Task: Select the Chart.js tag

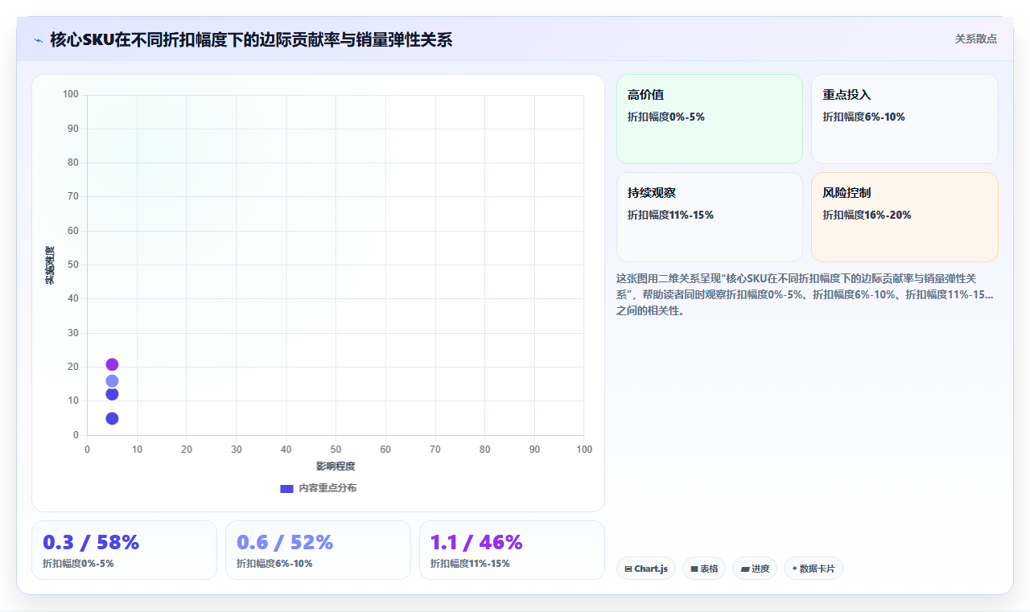Action: (x=646, y=569)
